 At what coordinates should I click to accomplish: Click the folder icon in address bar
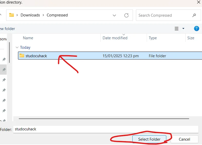pyautogui.click(x=12, y=15)
